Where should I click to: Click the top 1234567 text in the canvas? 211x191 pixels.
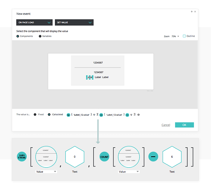coord(98,63)
